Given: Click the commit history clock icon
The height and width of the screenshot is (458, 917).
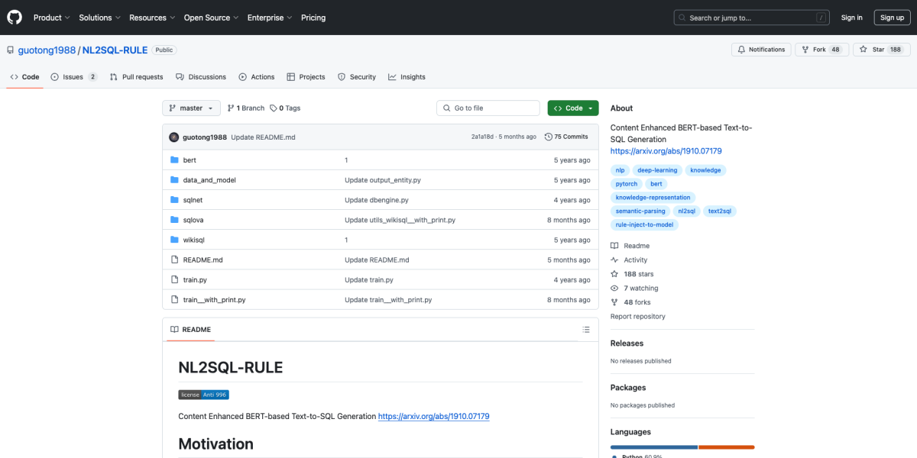Looking at the screenshot, I should pyautogui.click(x=548, y=137).
